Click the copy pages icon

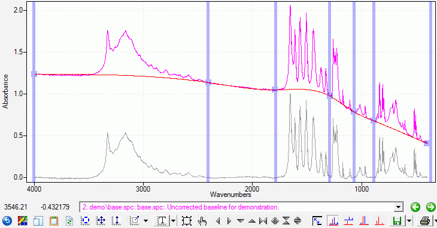click(x=38, y=221)
